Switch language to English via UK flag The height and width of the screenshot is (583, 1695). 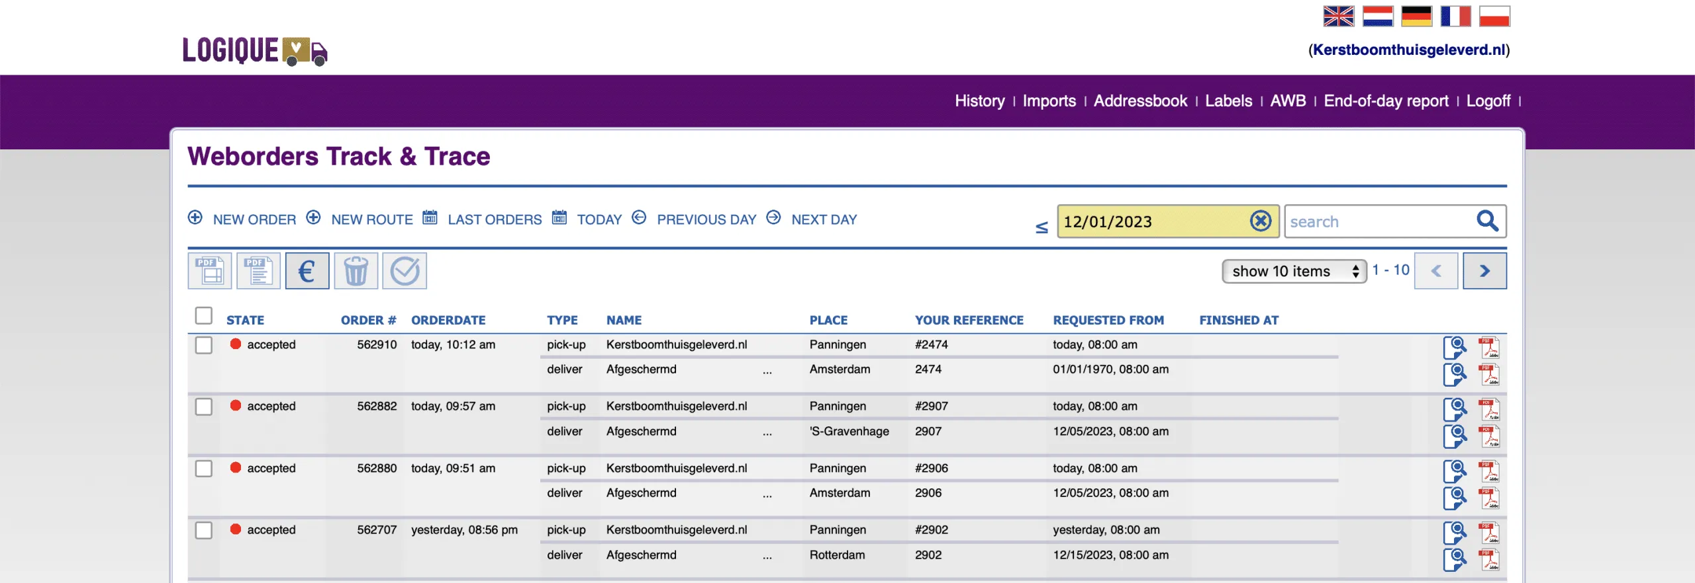point(1338,16)
